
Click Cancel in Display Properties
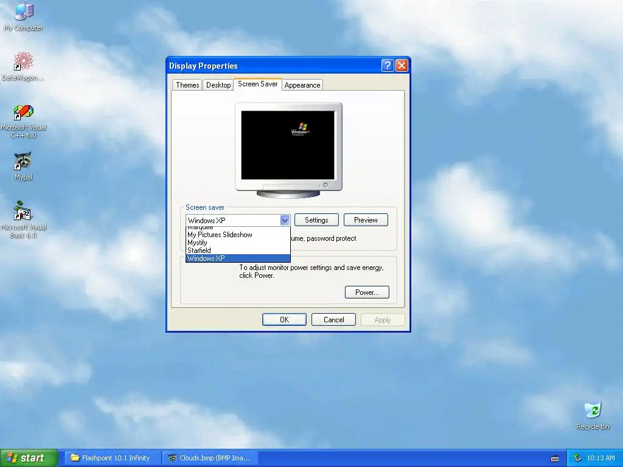click(333, 320)
